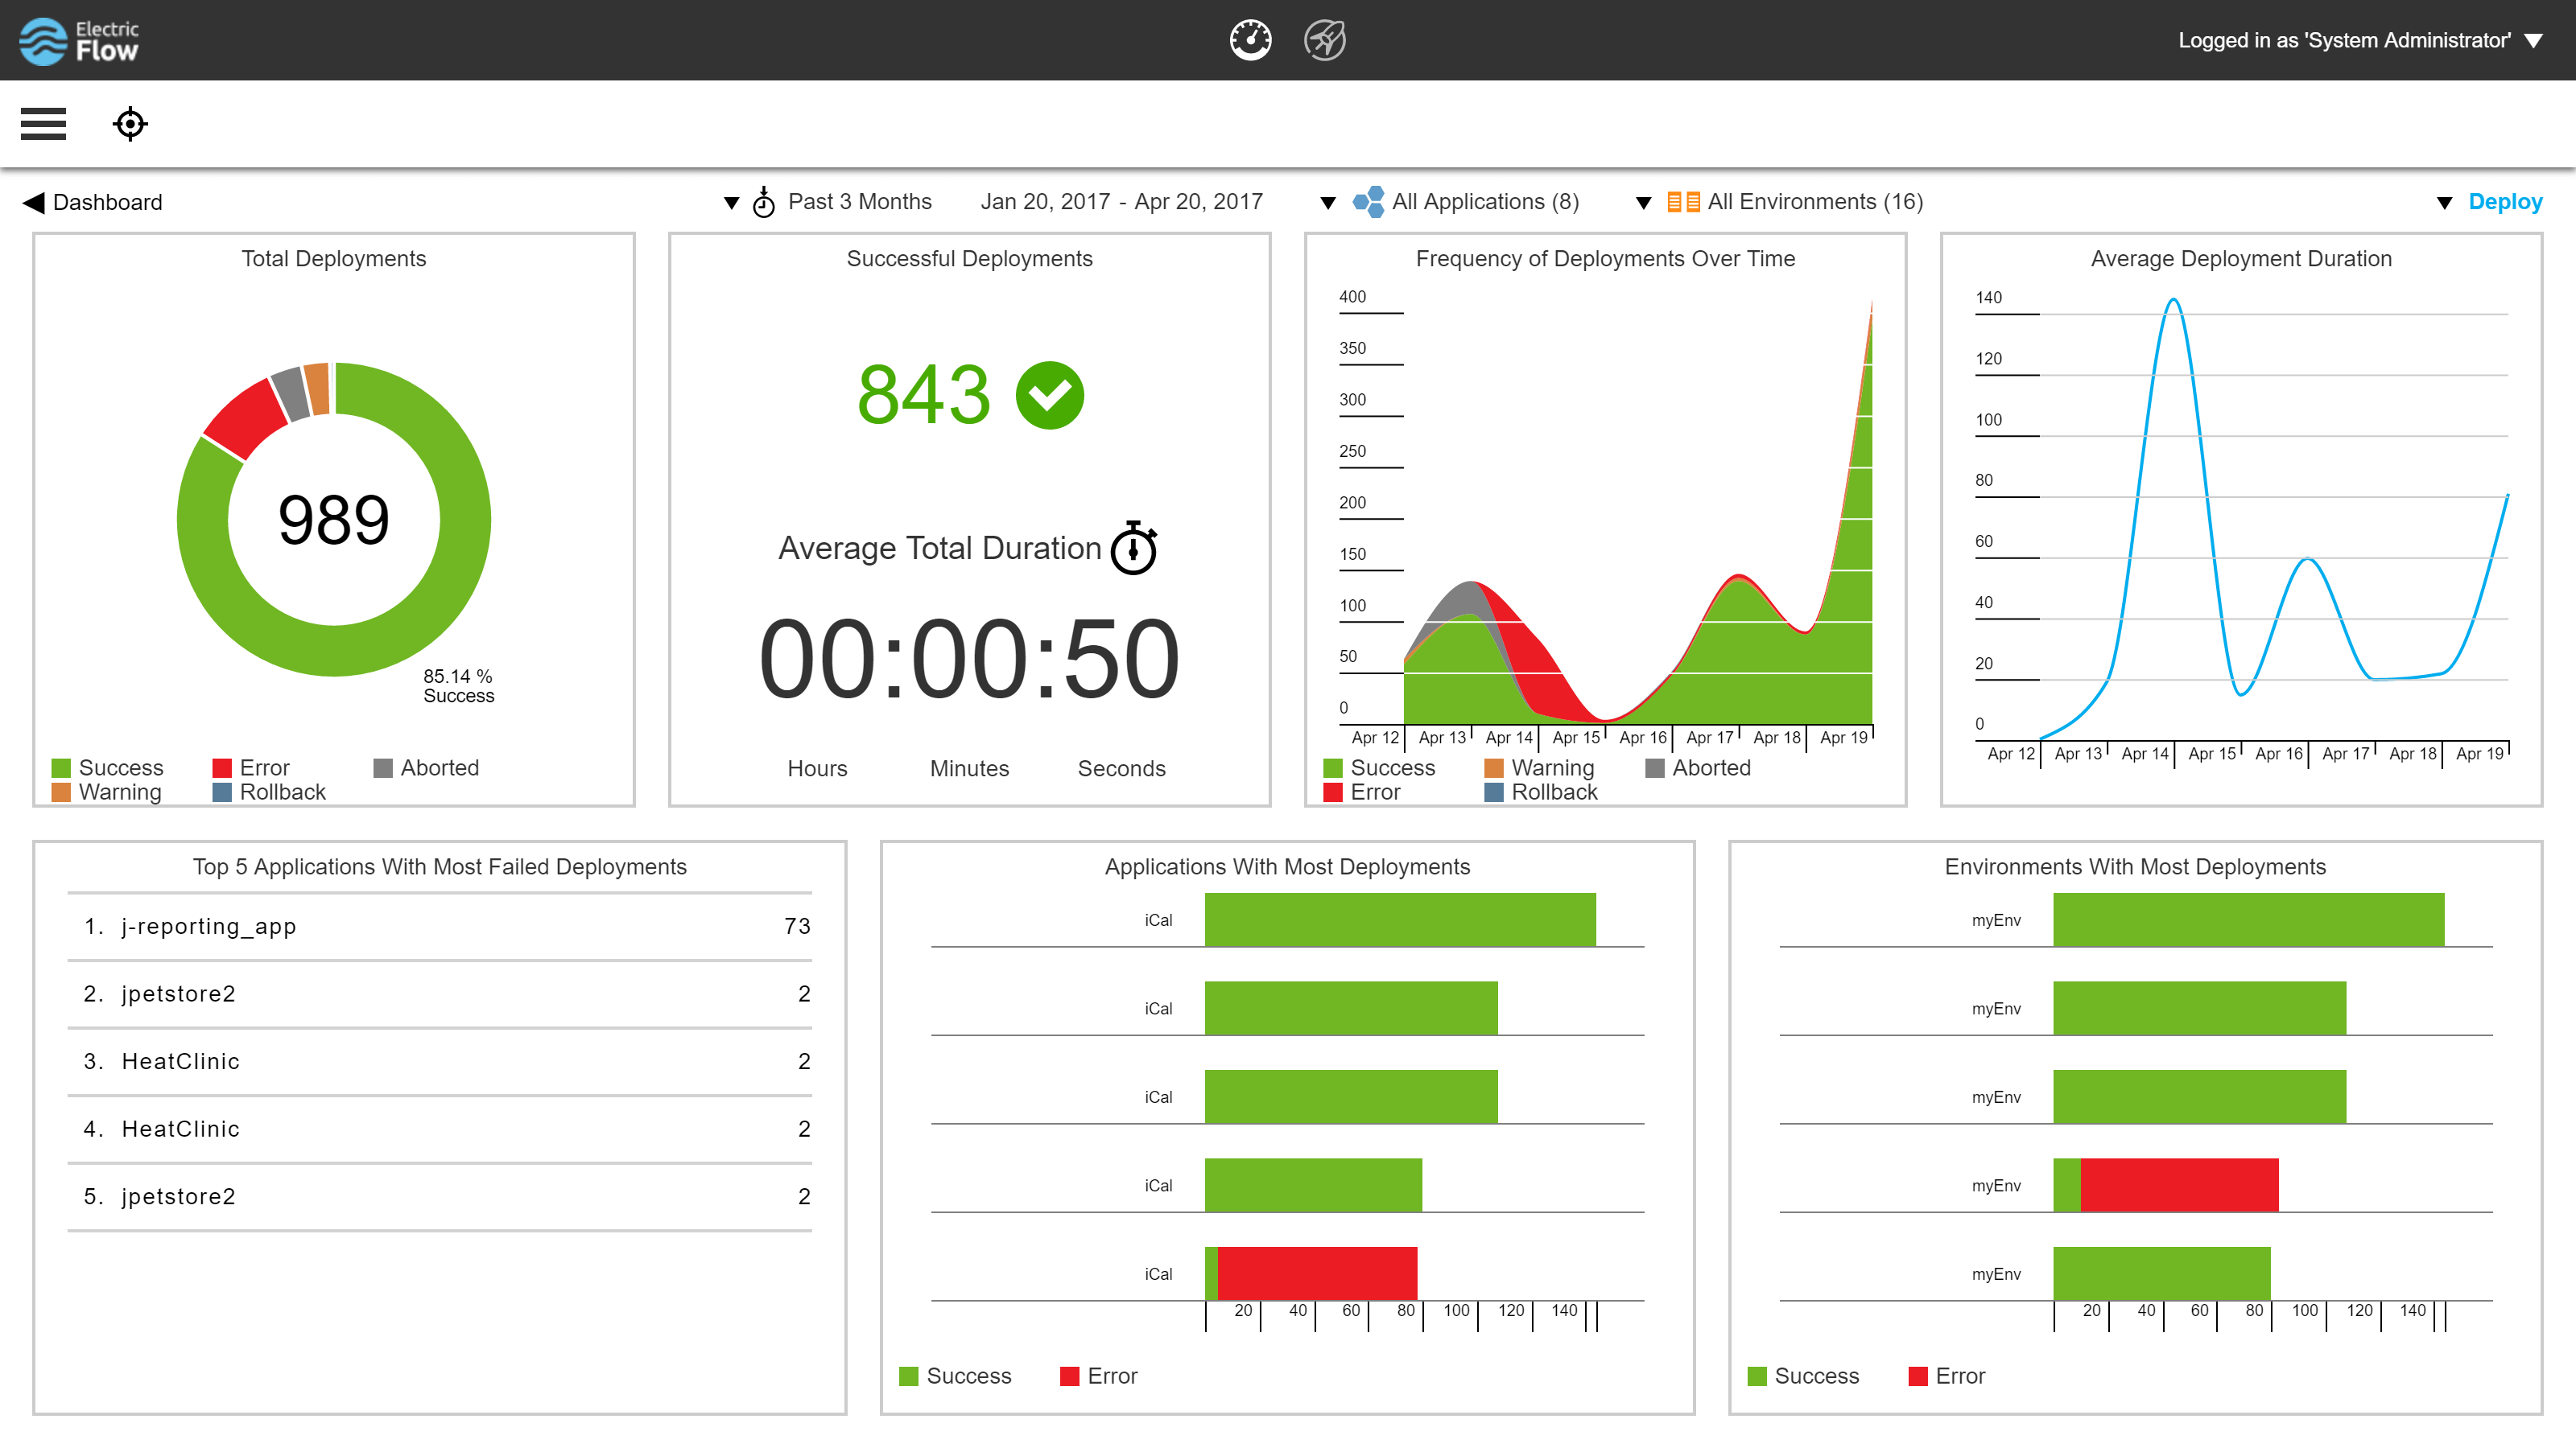The width and height of the screenshot is (2576, 1448).
Task: Open the hamburger main menu
Action: tap(43, 124)
